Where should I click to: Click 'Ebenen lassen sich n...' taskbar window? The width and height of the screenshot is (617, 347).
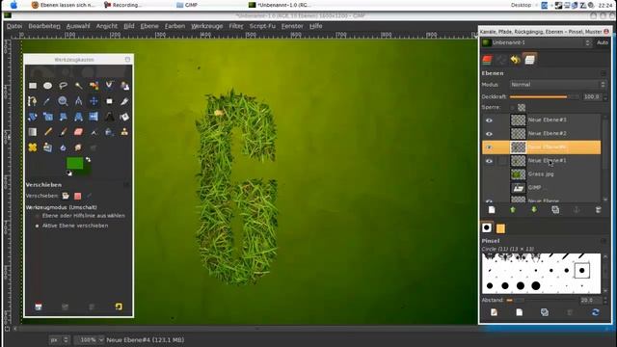click(x=64, y=5)
